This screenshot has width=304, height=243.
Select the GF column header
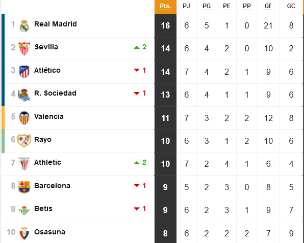[x=268, y=6]
